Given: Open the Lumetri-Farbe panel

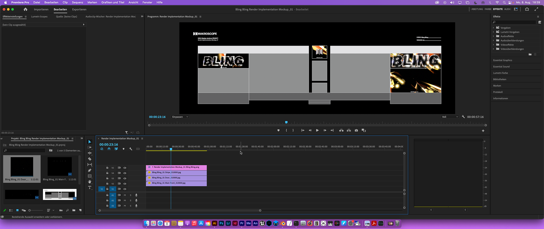Looking at the screenshot, I should [x=500, y=73].
